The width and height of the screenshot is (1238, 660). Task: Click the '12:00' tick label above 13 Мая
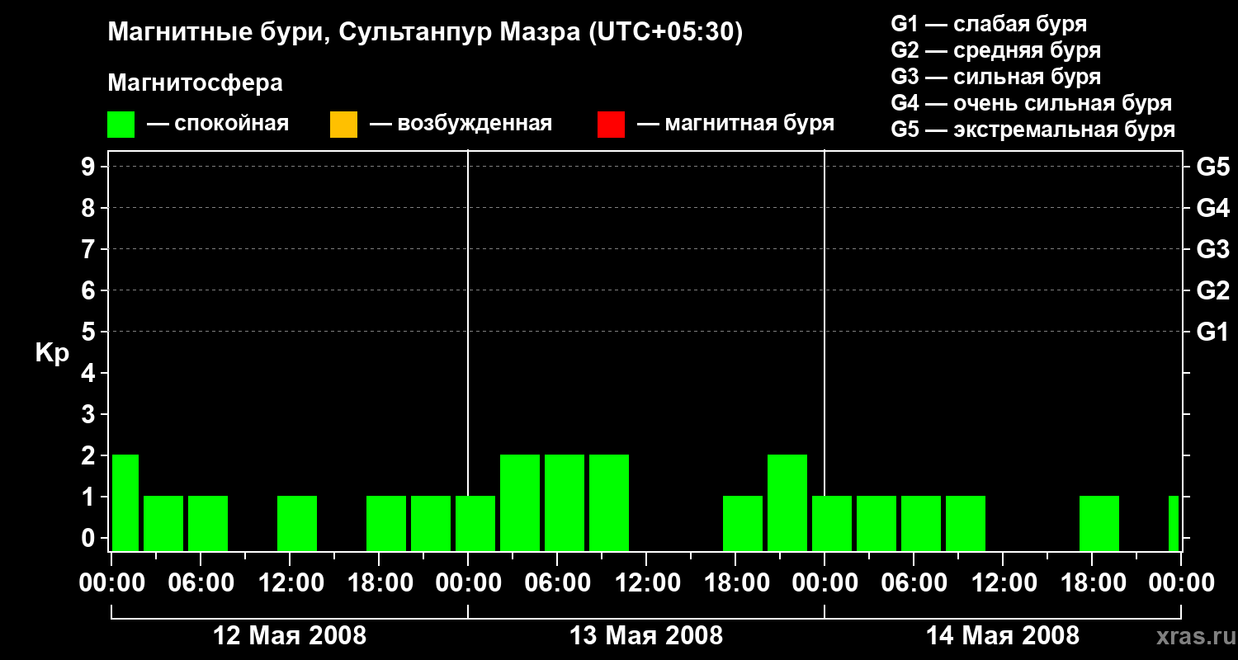(x=646, y=583)
